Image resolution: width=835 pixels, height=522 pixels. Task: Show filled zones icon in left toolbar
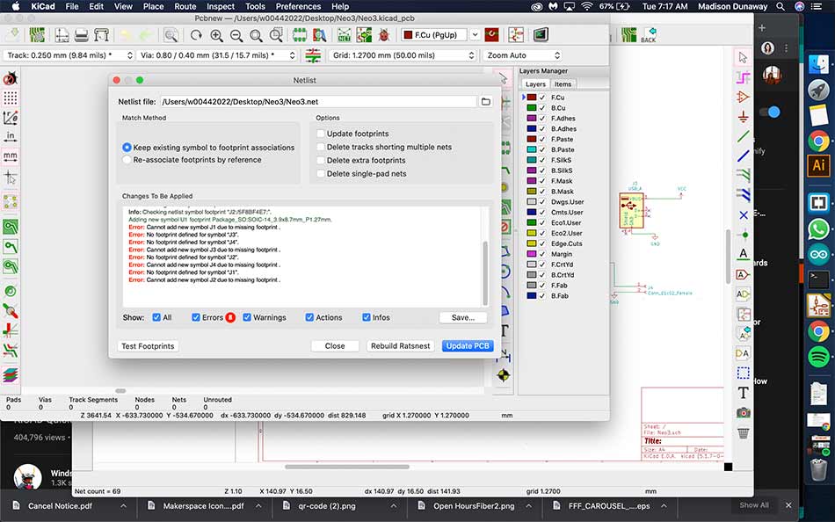[11, 227]
